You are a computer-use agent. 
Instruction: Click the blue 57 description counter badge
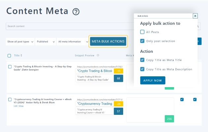coord(118,111)
